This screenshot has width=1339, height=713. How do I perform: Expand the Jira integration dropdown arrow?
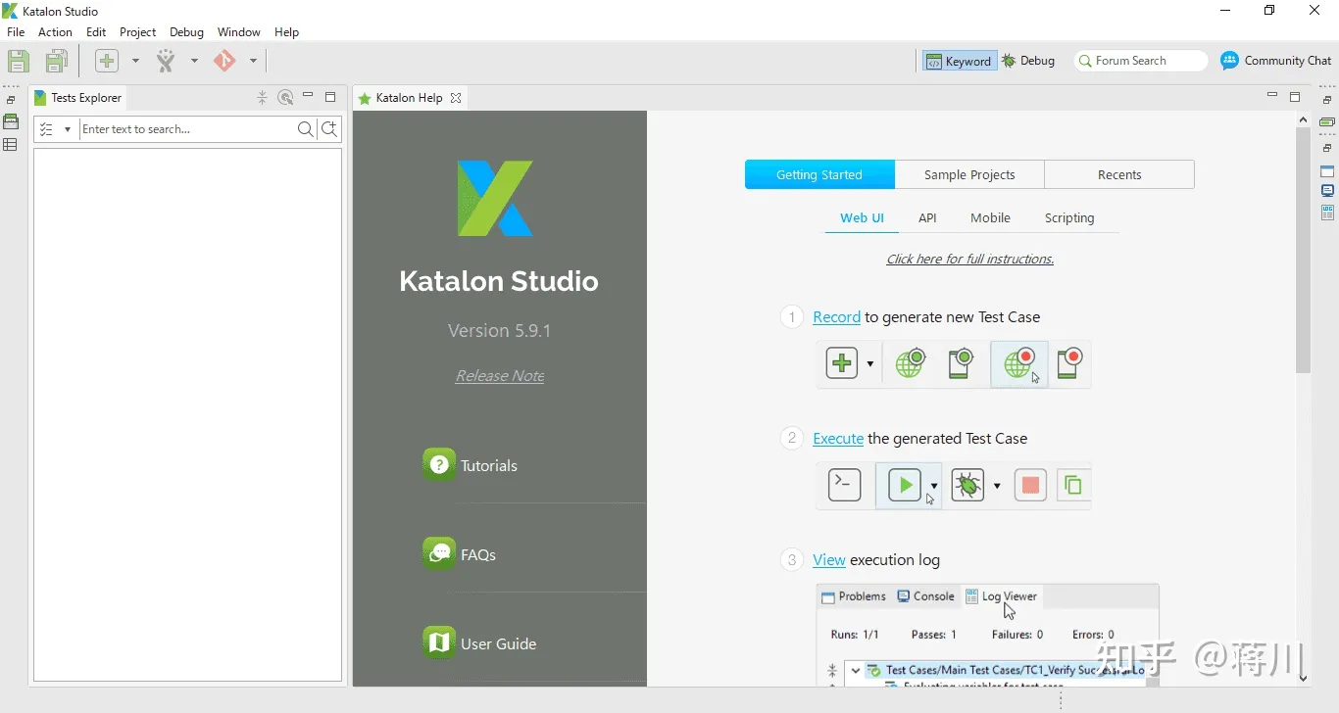[194, 61]
